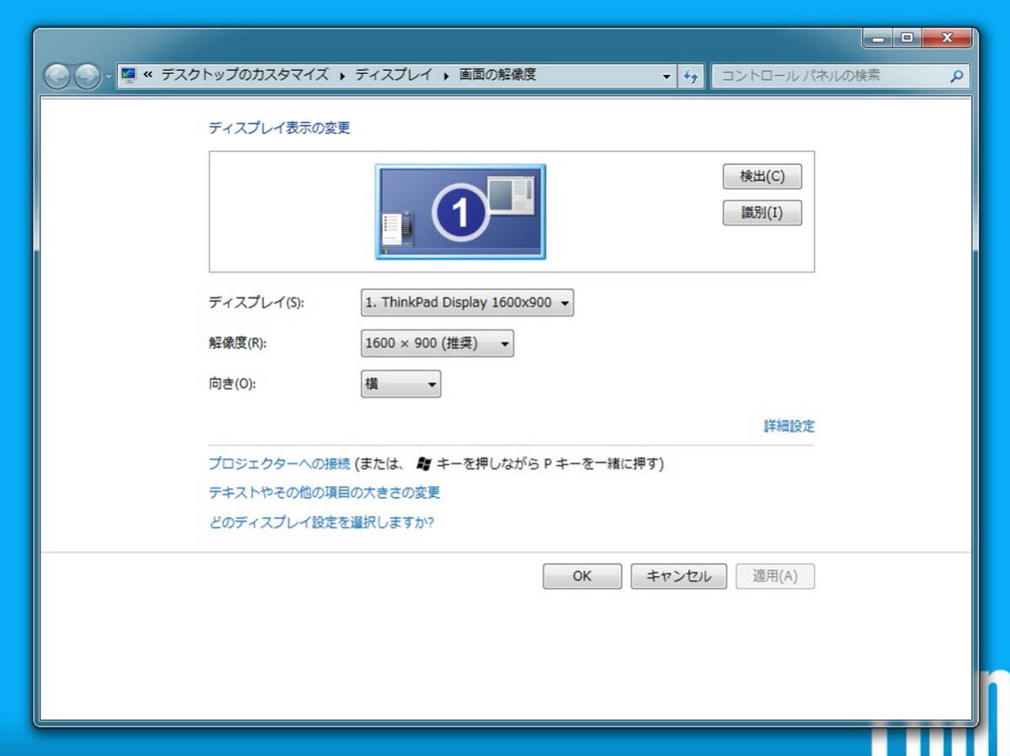Open the ディスプレイ(S) dropdown
The width and height of the screenshot is (1010, 756).
coord(467,303)
